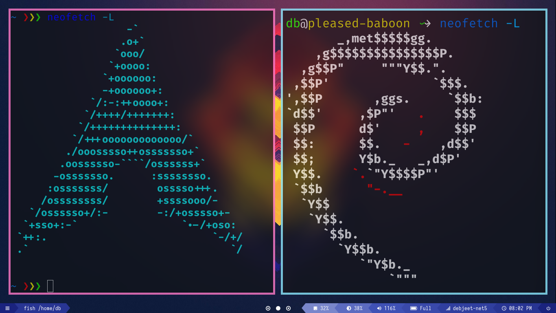Switch to the first workspace dot
The image size is (556, 313).
(268, 308)
